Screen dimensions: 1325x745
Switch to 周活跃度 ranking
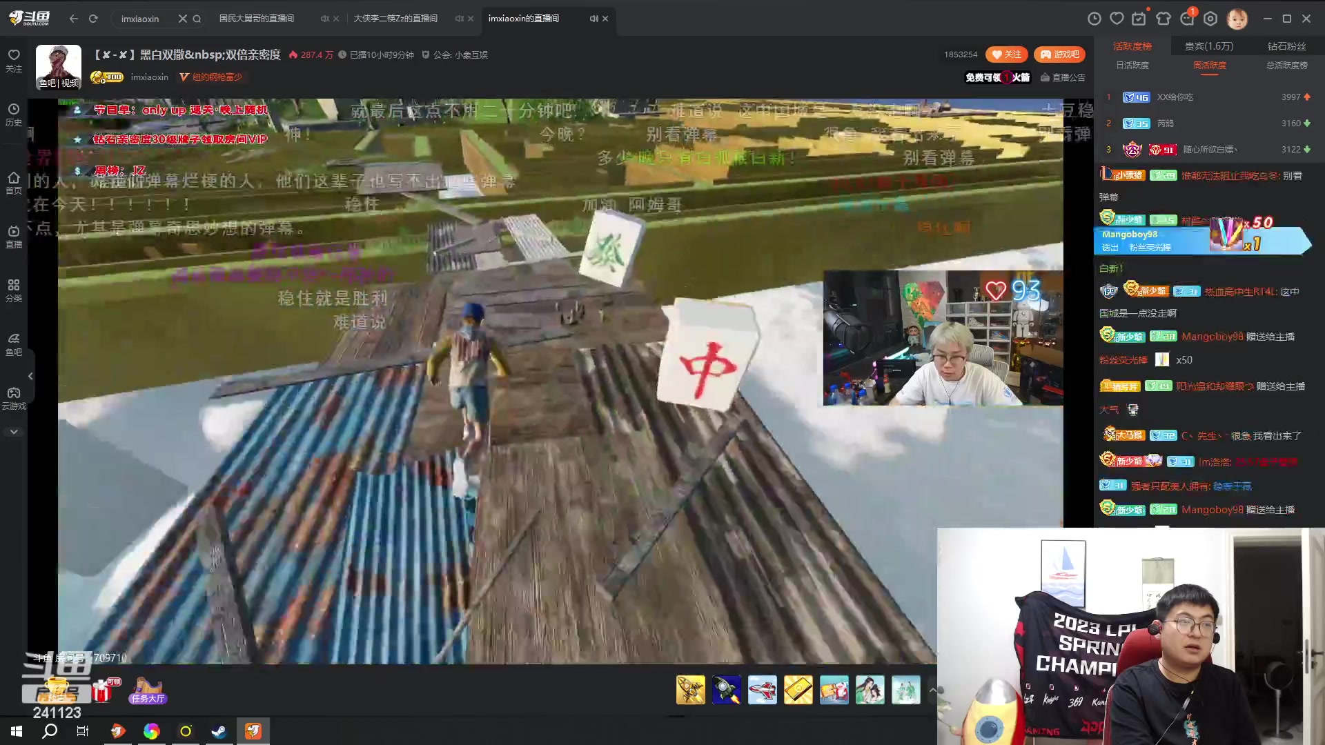(x=1210, y=66)
